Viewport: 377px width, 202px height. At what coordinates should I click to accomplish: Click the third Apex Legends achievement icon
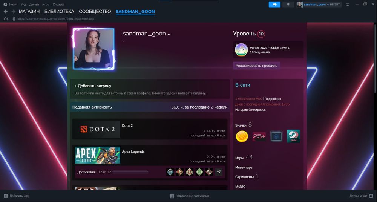[190, 172]
